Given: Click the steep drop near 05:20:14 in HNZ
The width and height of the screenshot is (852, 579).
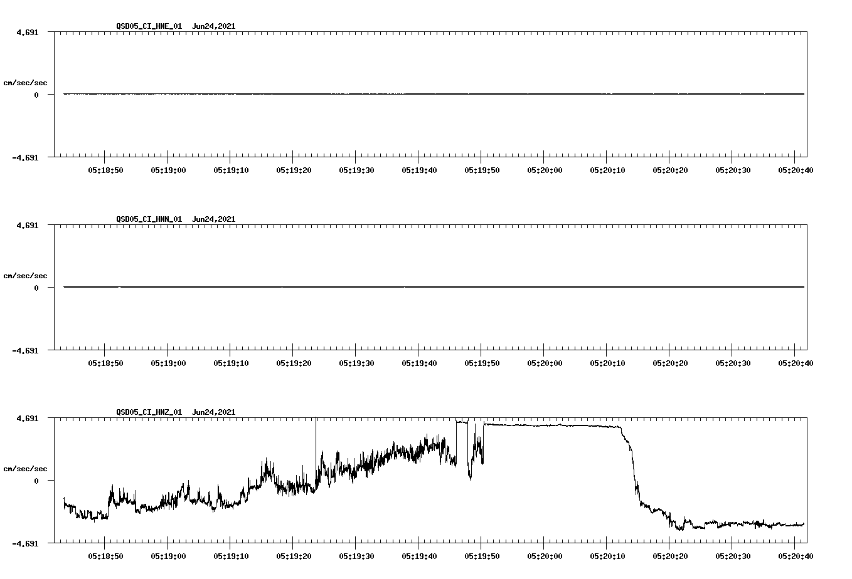Looking at the screenshot, I should point(634,467).
